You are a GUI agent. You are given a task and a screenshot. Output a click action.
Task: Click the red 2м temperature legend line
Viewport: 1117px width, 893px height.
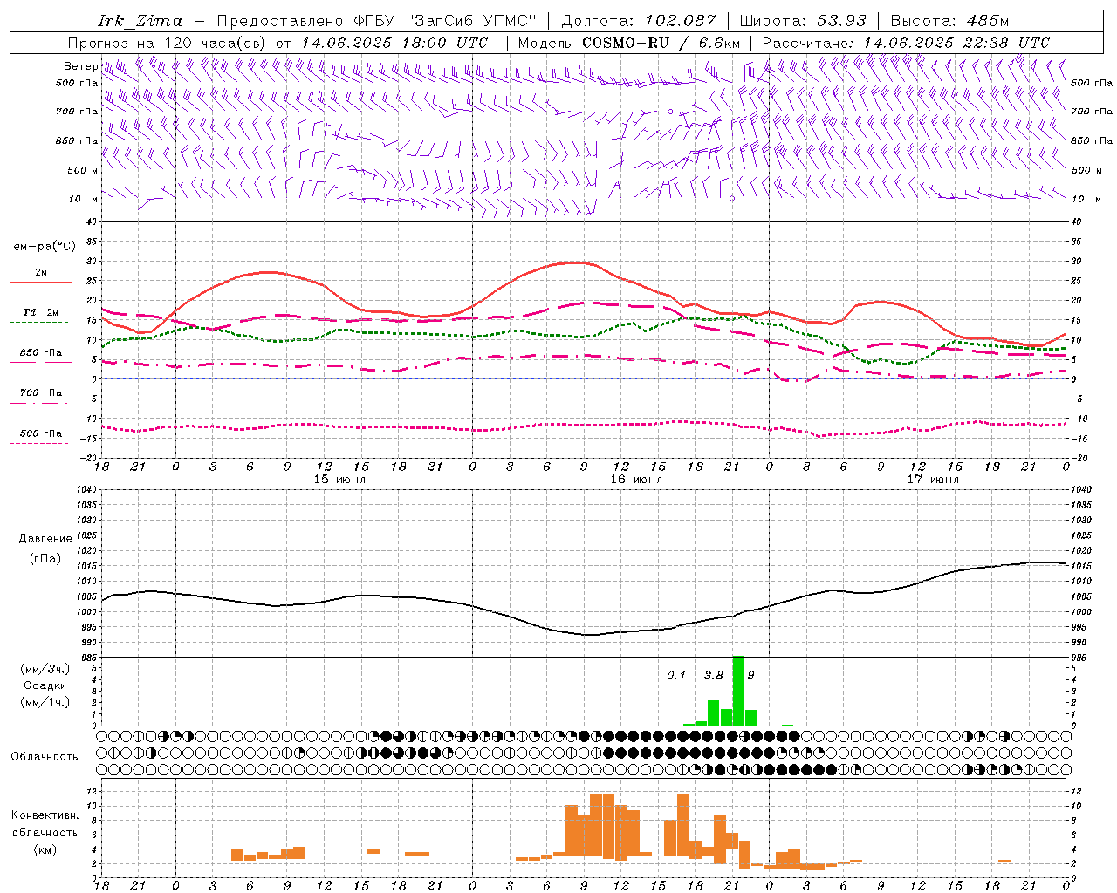(x=40, y=283)
